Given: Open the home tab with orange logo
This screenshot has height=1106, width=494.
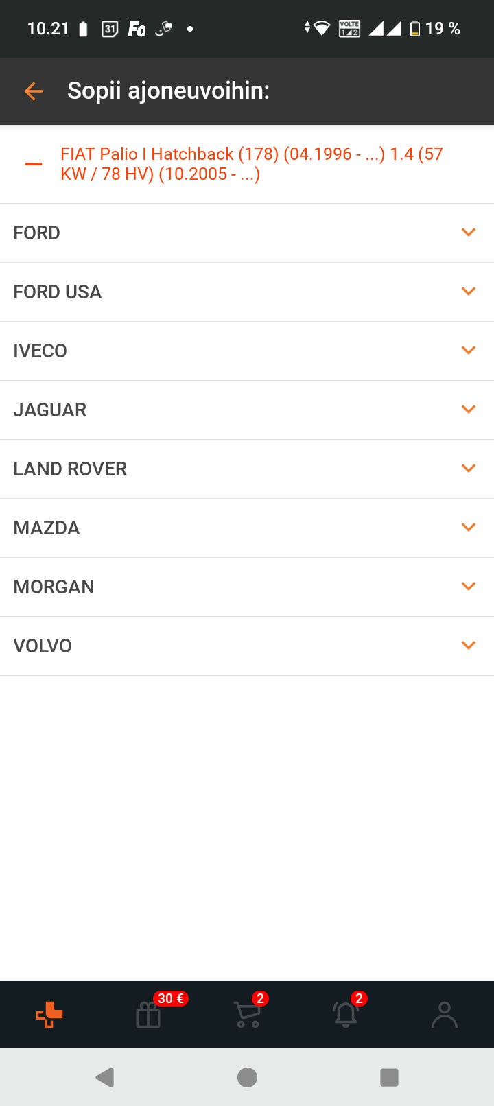Looking at the screenshot, I should click(49, 1014).
